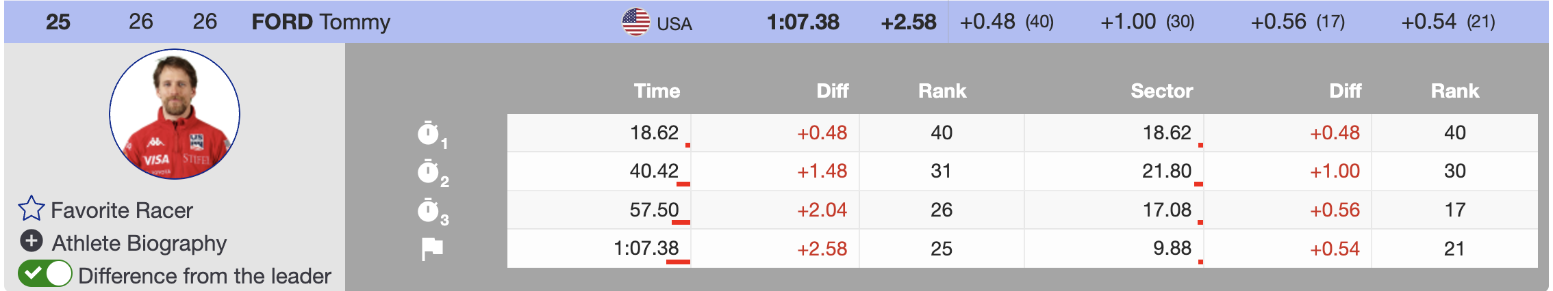This screenshot has height=291, width=1553.
Task: Open Tommy Ford's profile photo
Action: point(175,114)
